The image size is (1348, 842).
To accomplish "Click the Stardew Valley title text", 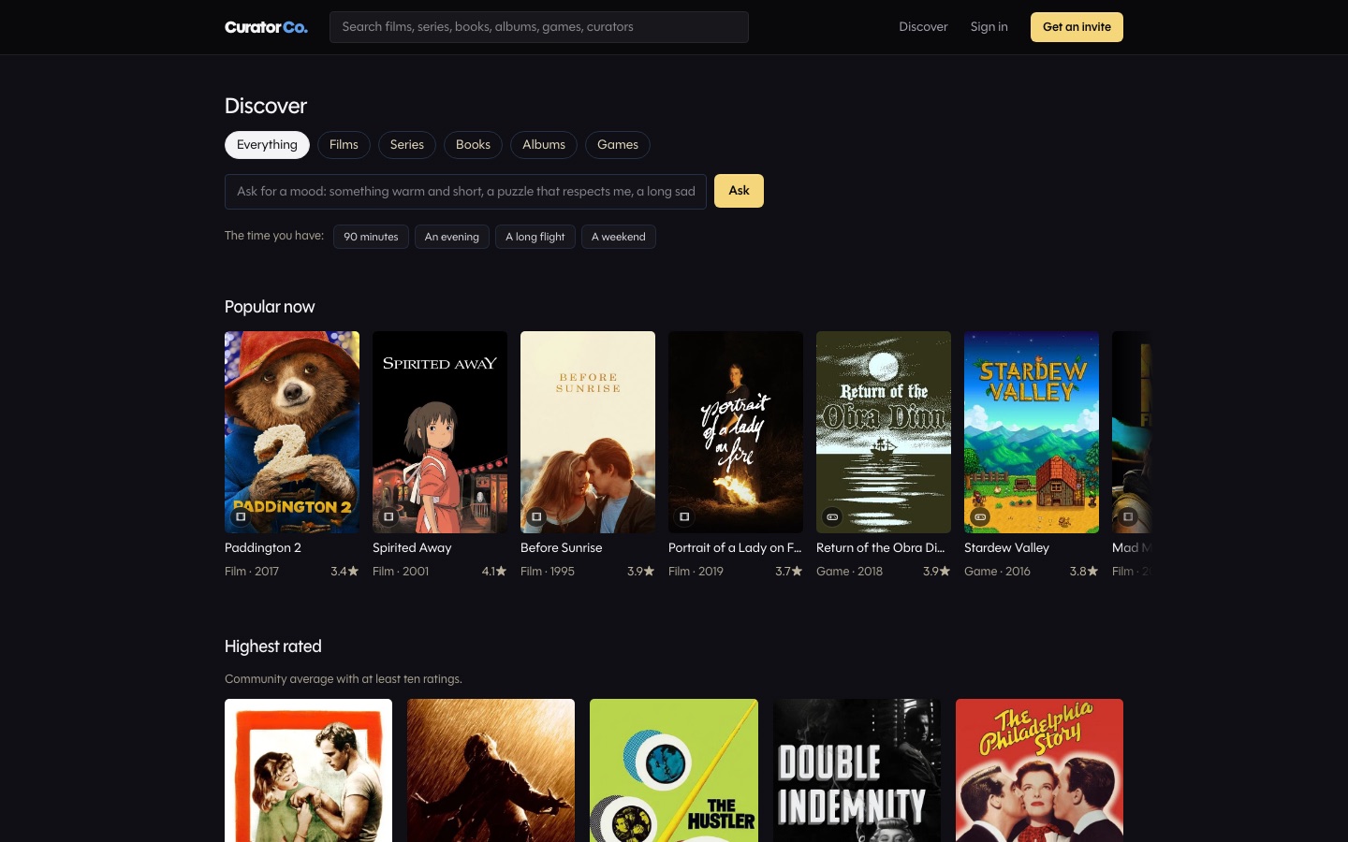I will point(1006,548).
